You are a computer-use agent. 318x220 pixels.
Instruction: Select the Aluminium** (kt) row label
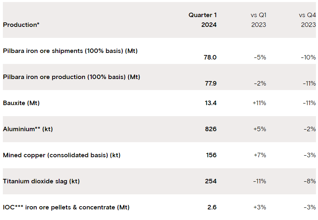pos(28,129)
